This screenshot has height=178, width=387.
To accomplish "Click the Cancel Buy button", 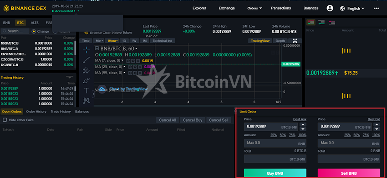I will 193,120.
